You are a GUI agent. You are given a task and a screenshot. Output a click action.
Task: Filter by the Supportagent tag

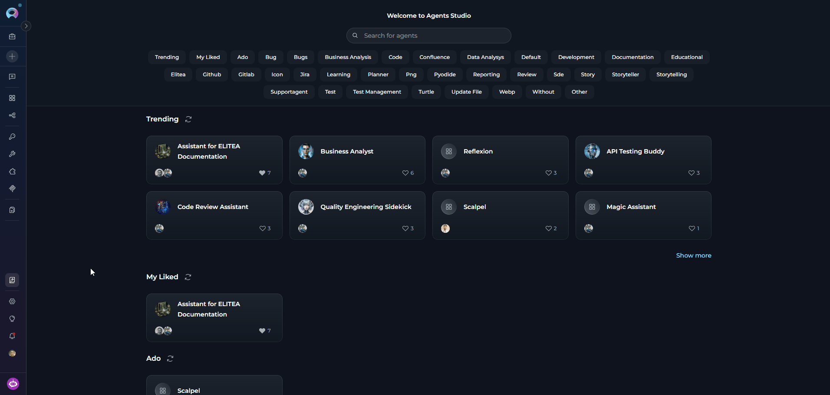tap(289, 92)
